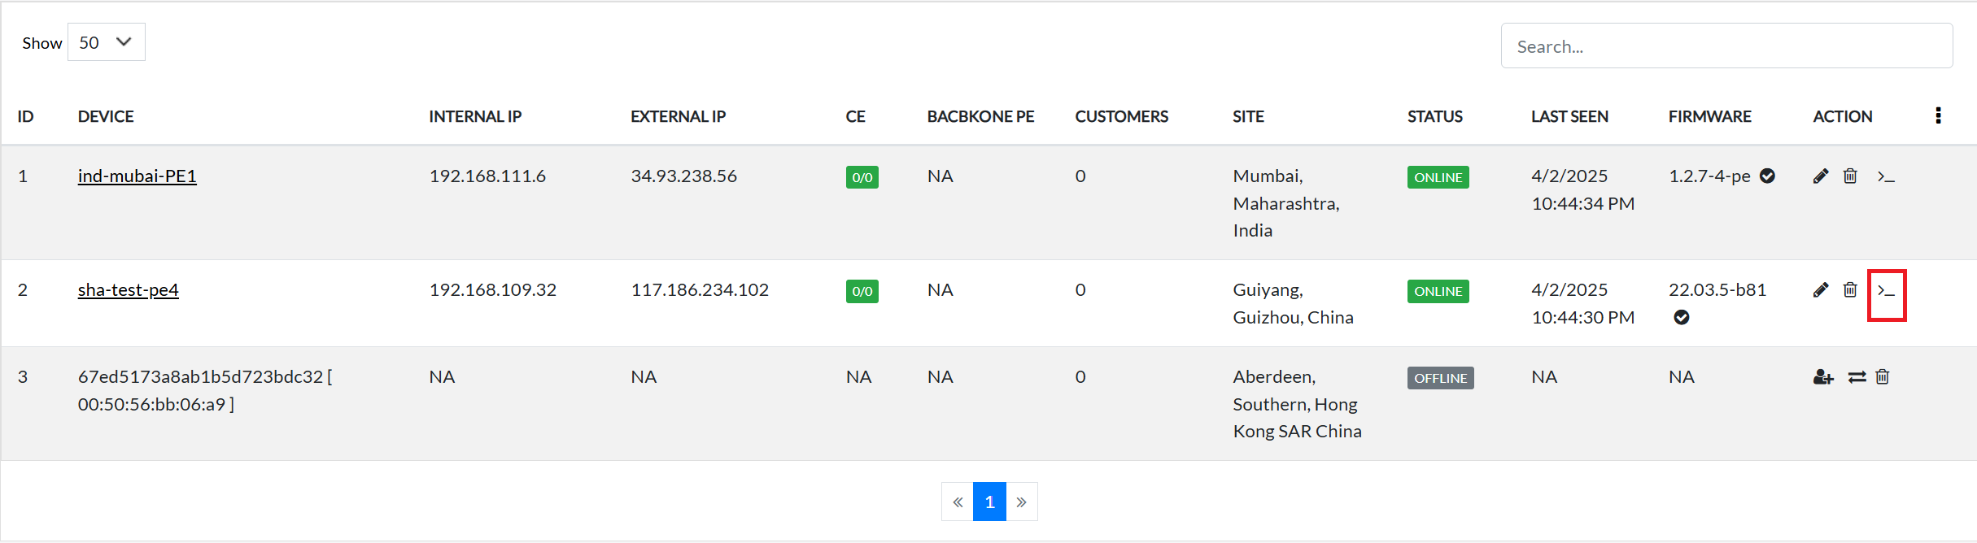Select page 1 in pagination
The height and width of the screenshot is (543, 1977).
[x=989, y=502]
